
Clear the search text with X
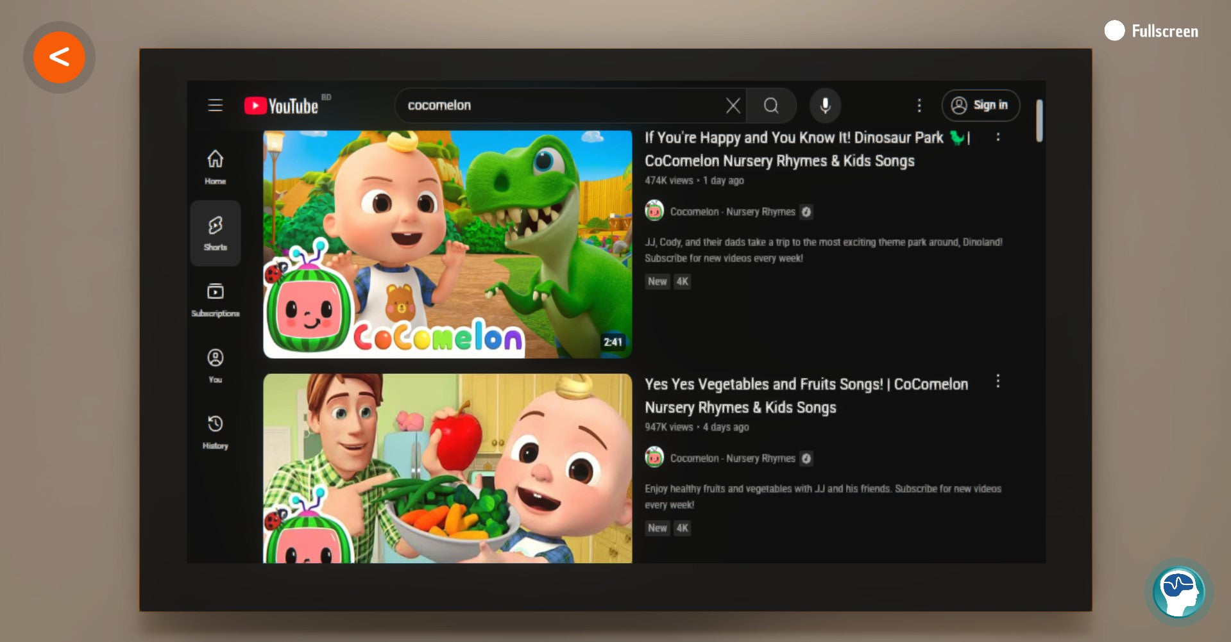733,106
